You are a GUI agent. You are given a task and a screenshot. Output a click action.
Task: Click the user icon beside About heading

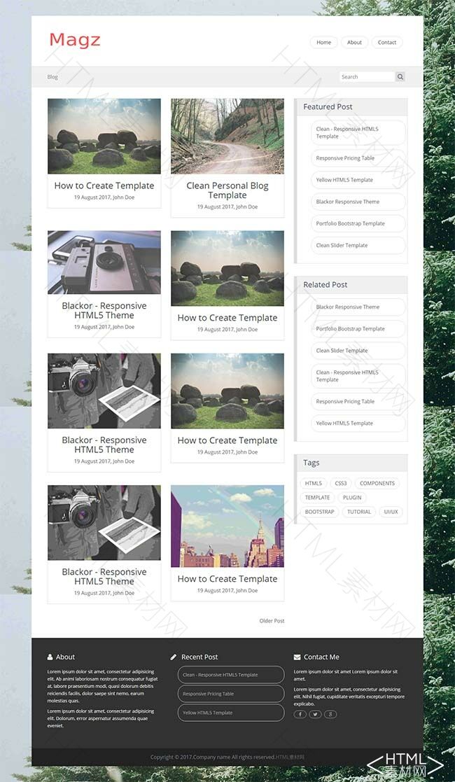pos(50,657)
